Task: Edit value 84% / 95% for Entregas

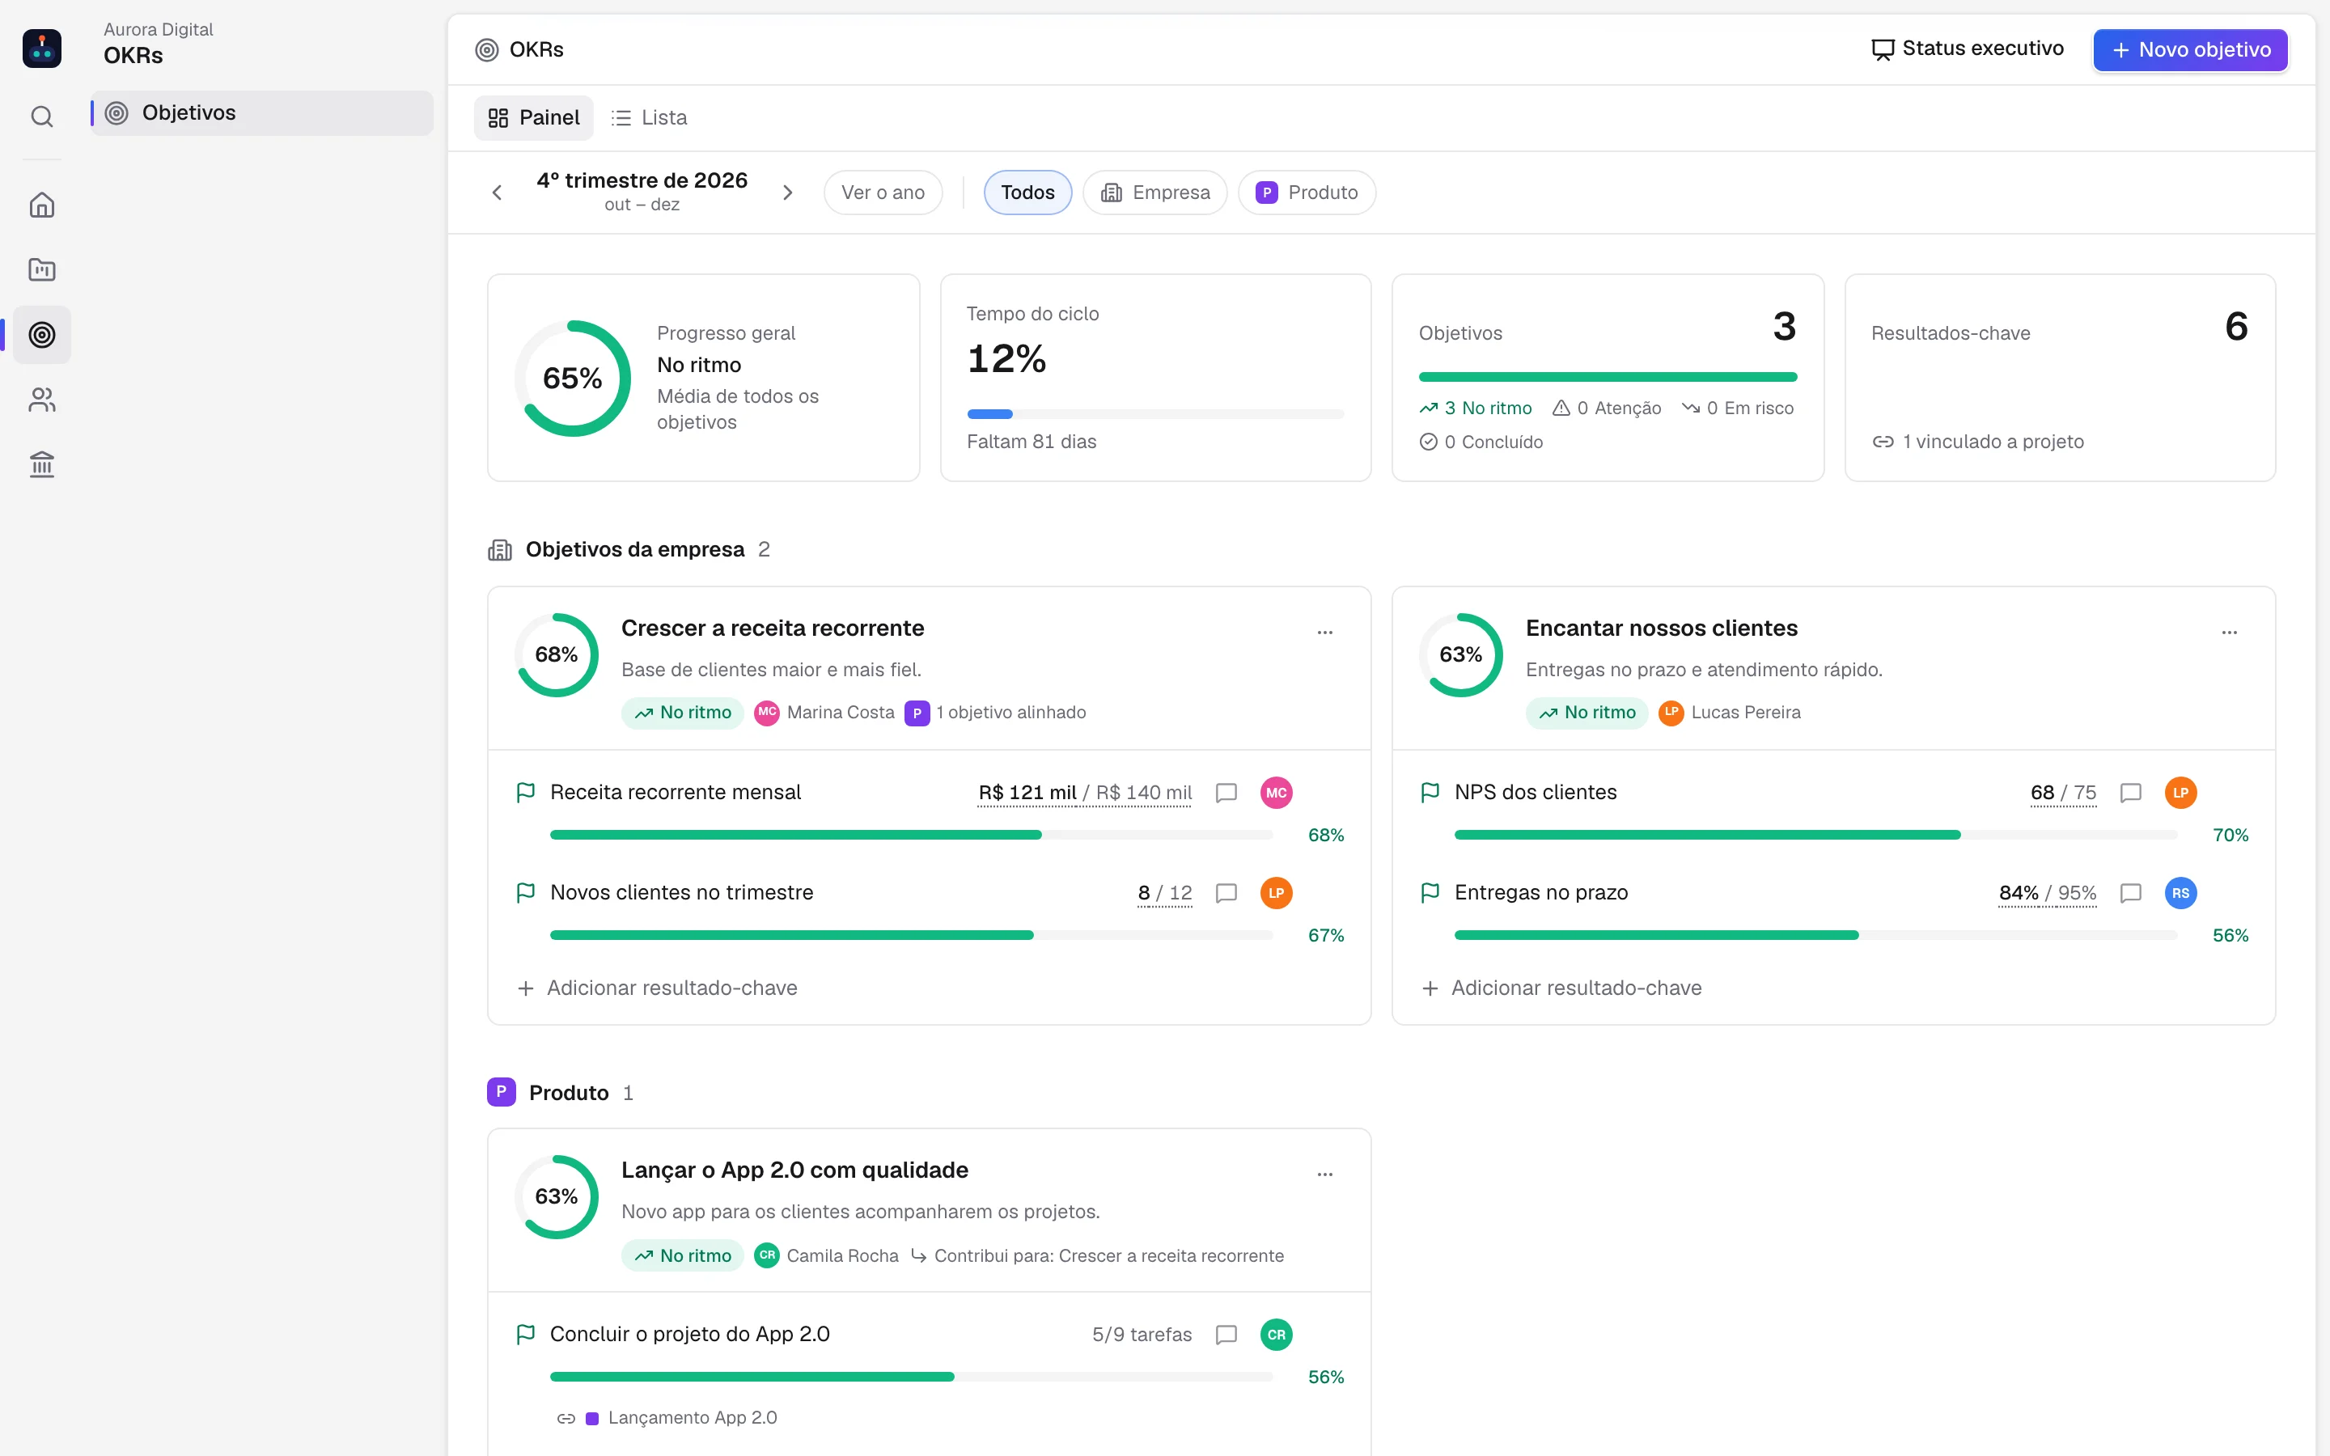Action: click(2048, 893)
